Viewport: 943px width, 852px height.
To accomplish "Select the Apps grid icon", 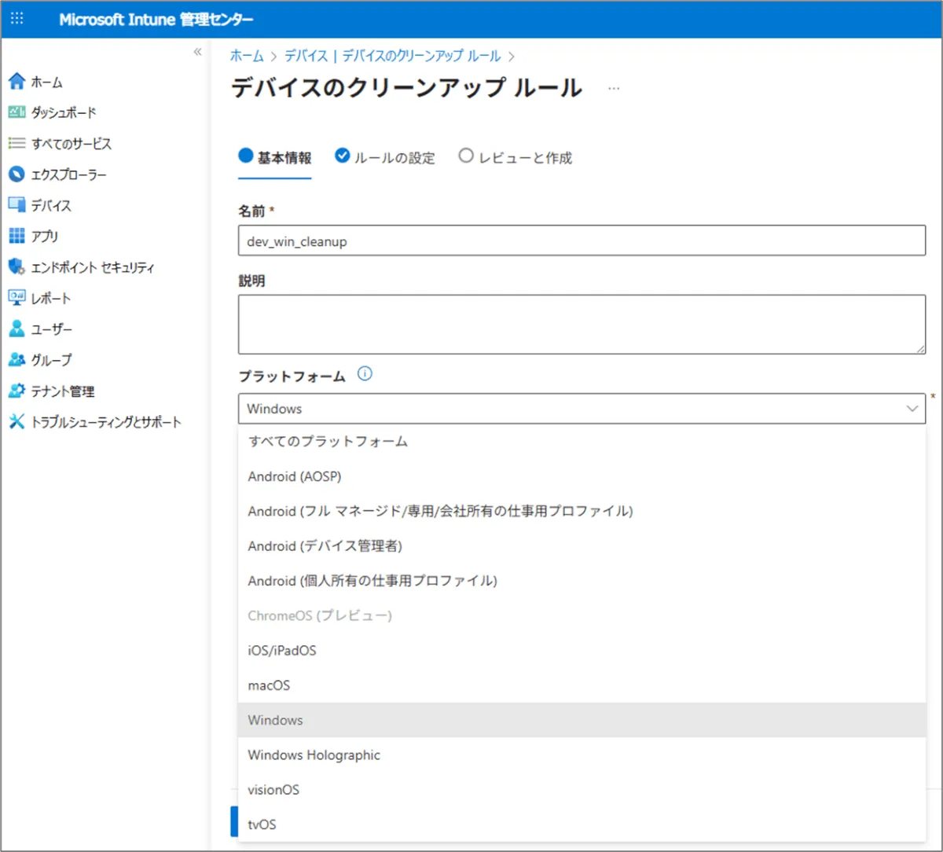I will click(17, 236).
